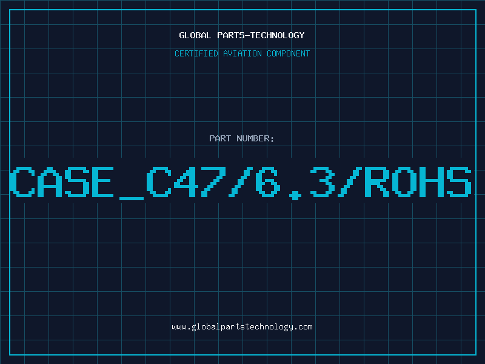Click the "CERTIFIED AVIATION COMPONENT" subtitle
485x364 pixels.
tap(242, 53)
